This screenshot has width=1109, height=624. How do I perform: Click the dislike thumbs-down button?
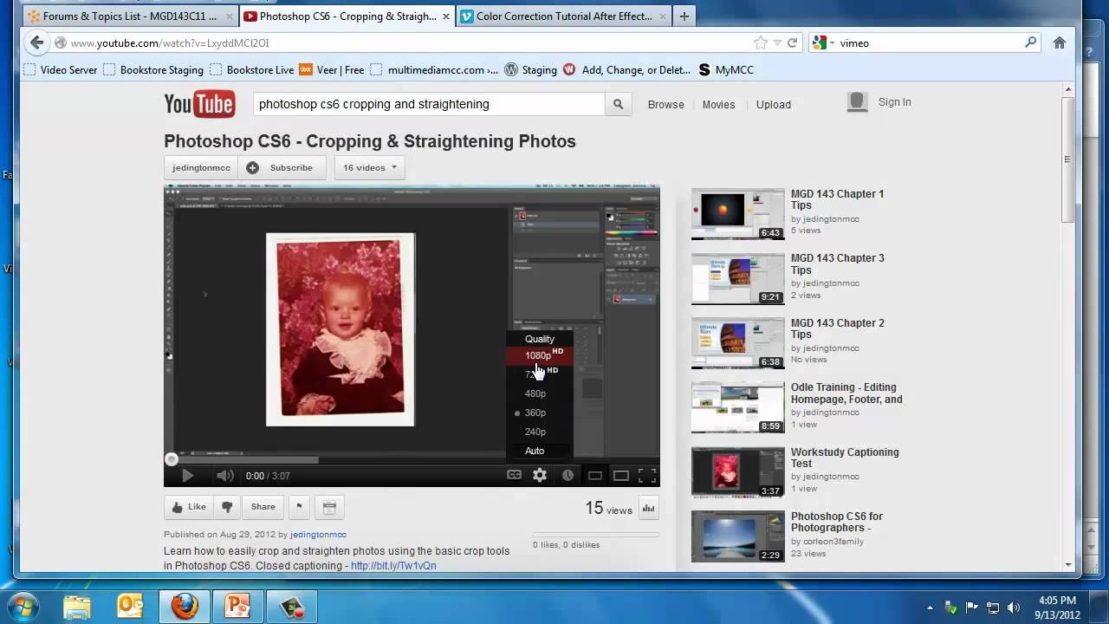pos(227,507)
